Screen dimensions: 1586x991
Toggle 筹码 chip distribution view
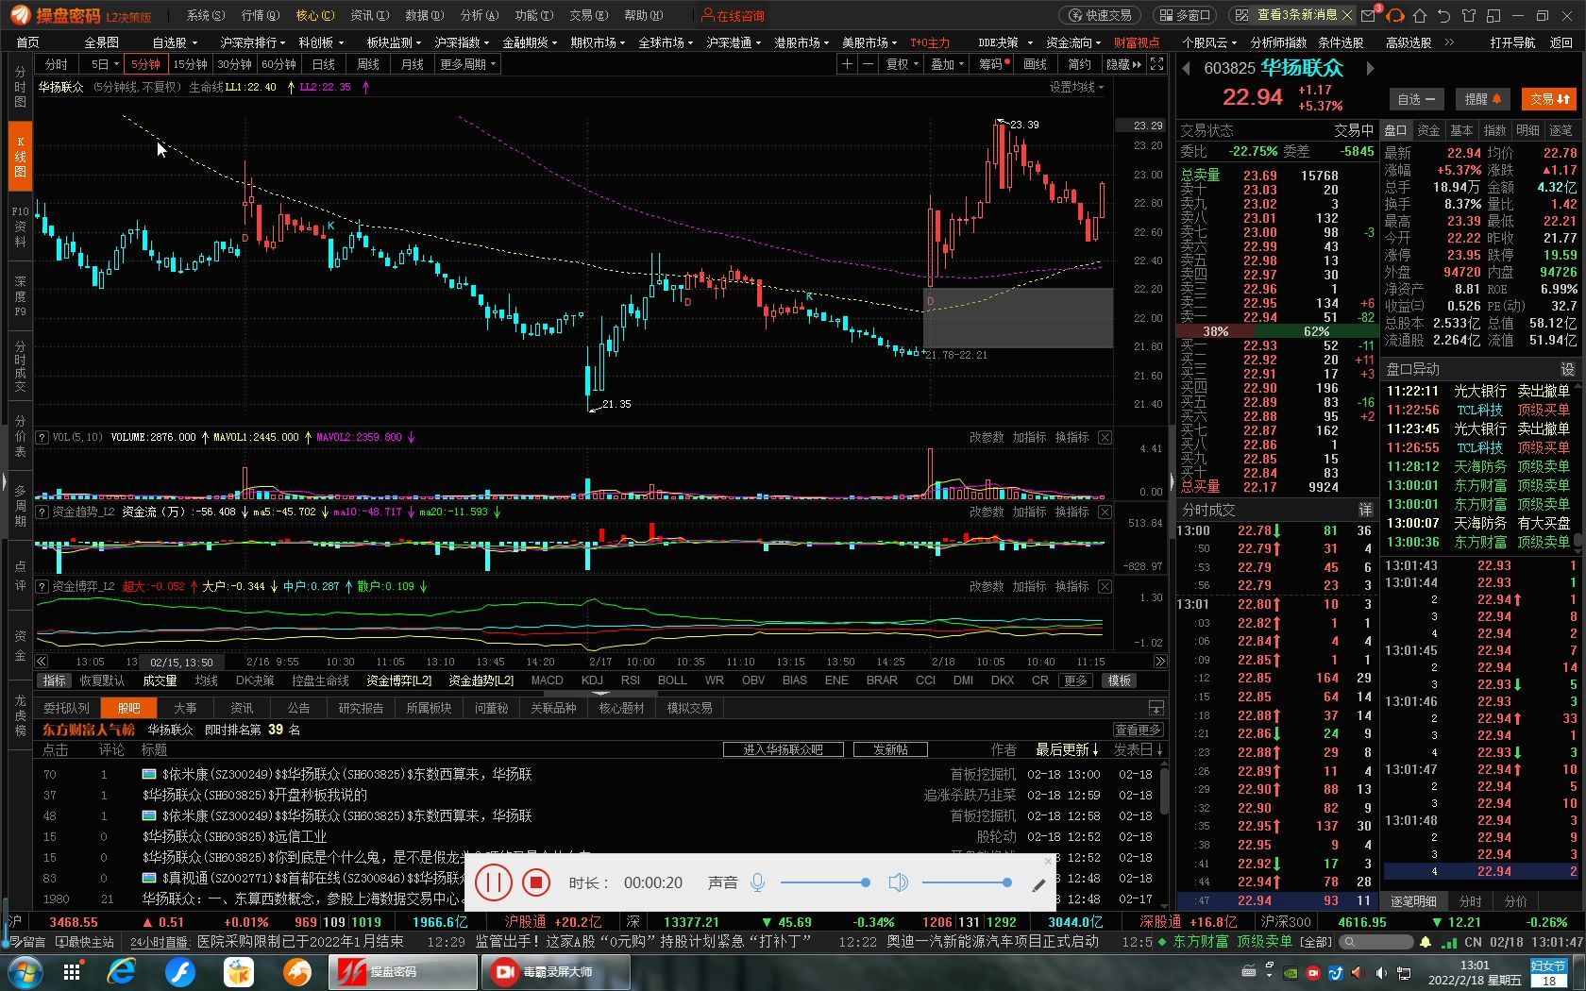993,64
